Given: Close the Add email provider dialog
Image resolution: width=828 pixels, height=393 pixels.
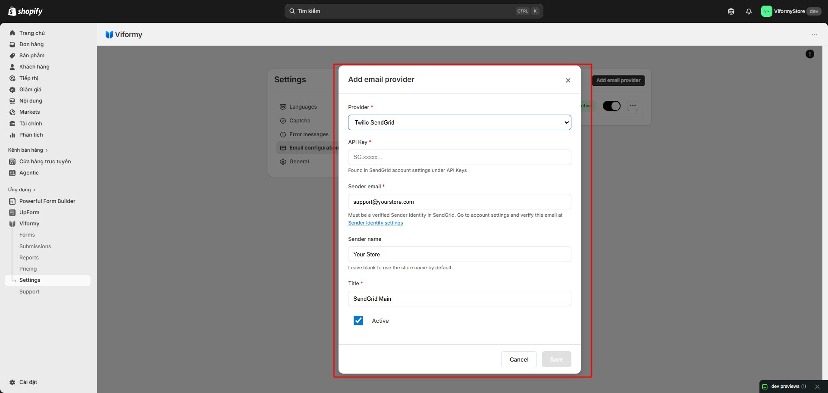Looking at the screenshot, I should [x=568, y=81].
